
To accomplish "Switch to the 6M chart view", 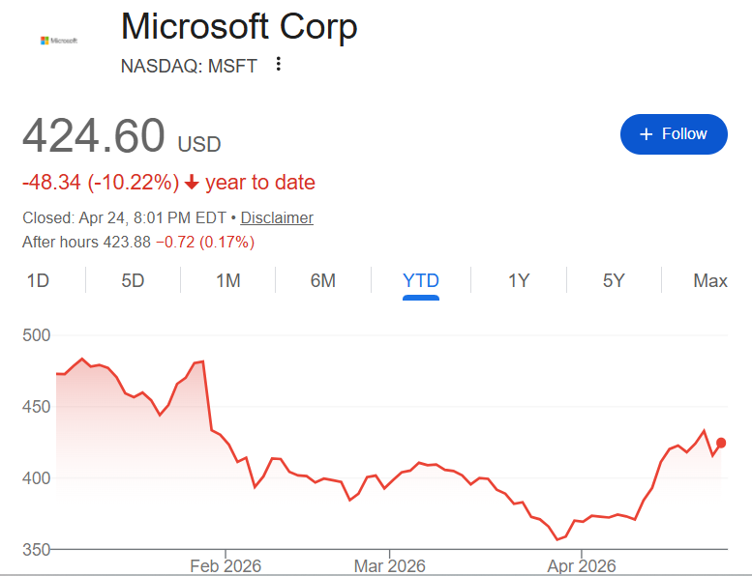I will coord(323,281).
